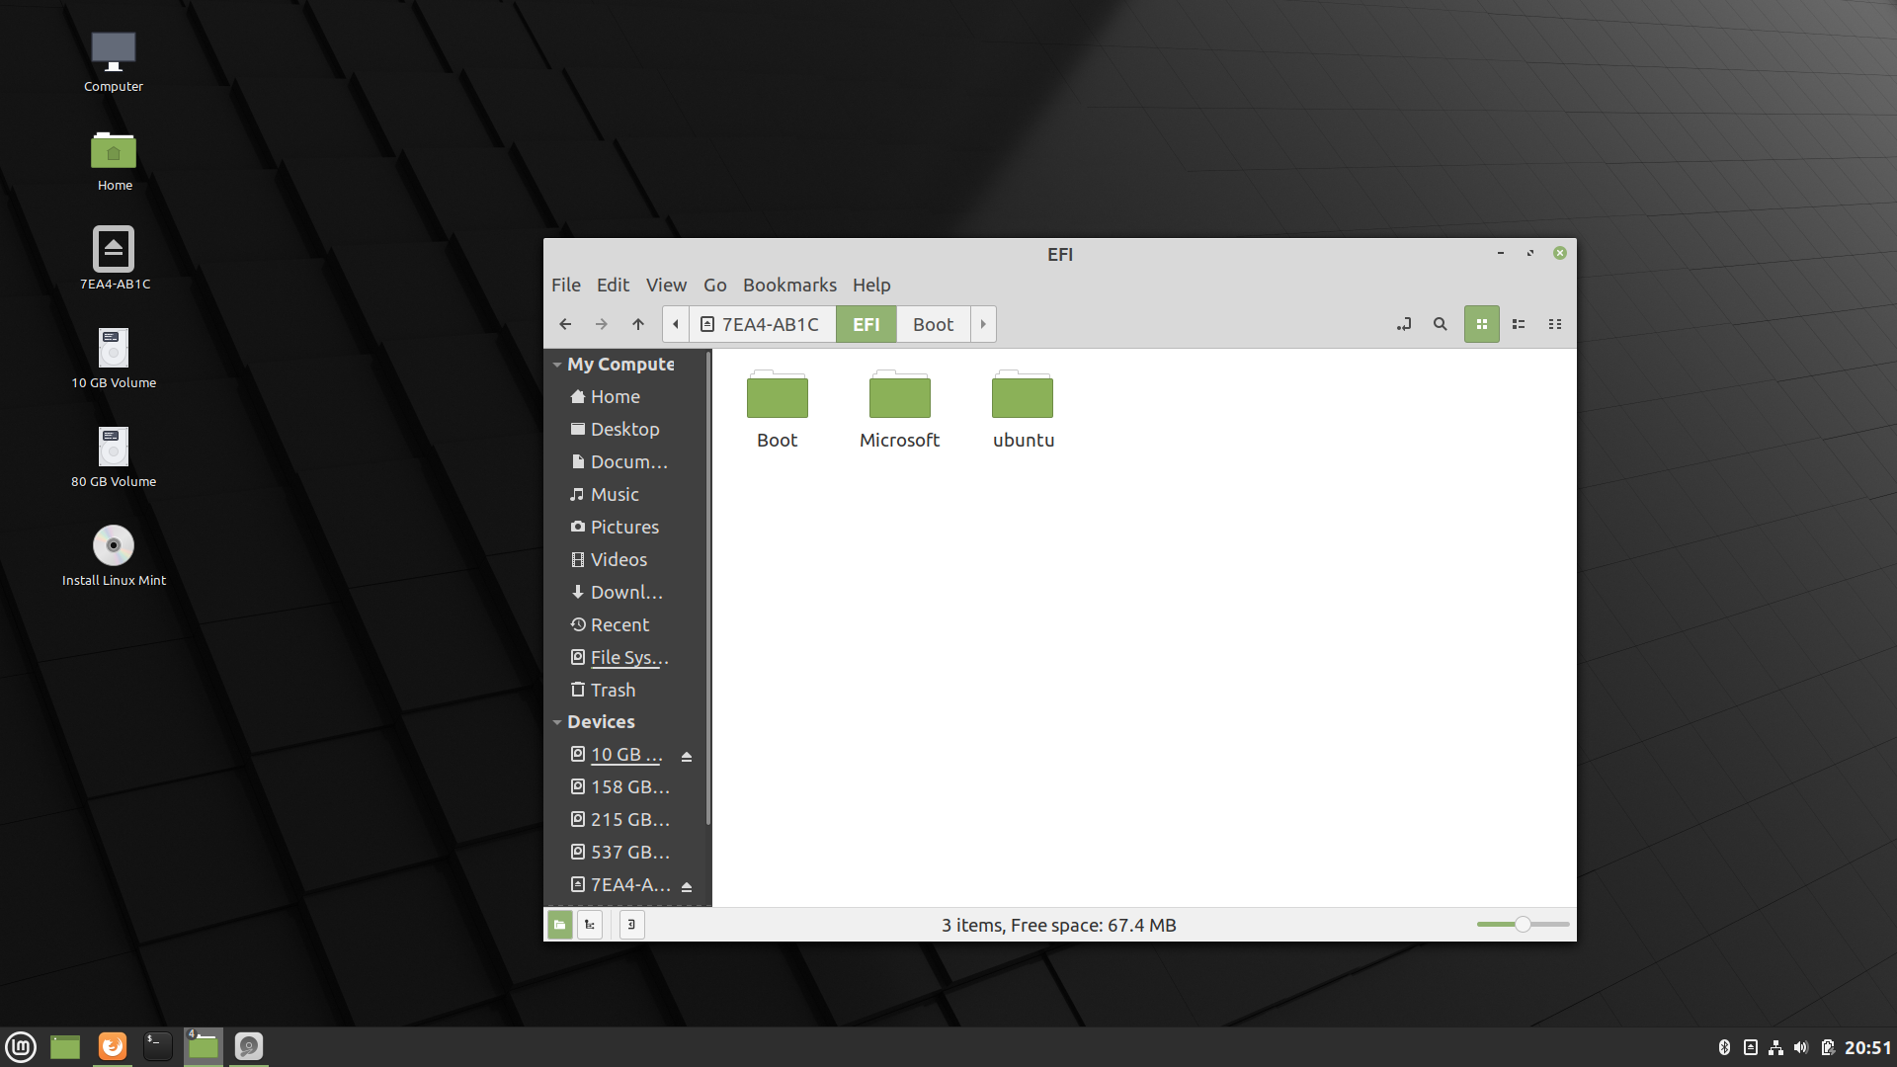The image size is (1897, 1067).
Task: Open the Linux Mint start menu
Action: coord(21,1046)
